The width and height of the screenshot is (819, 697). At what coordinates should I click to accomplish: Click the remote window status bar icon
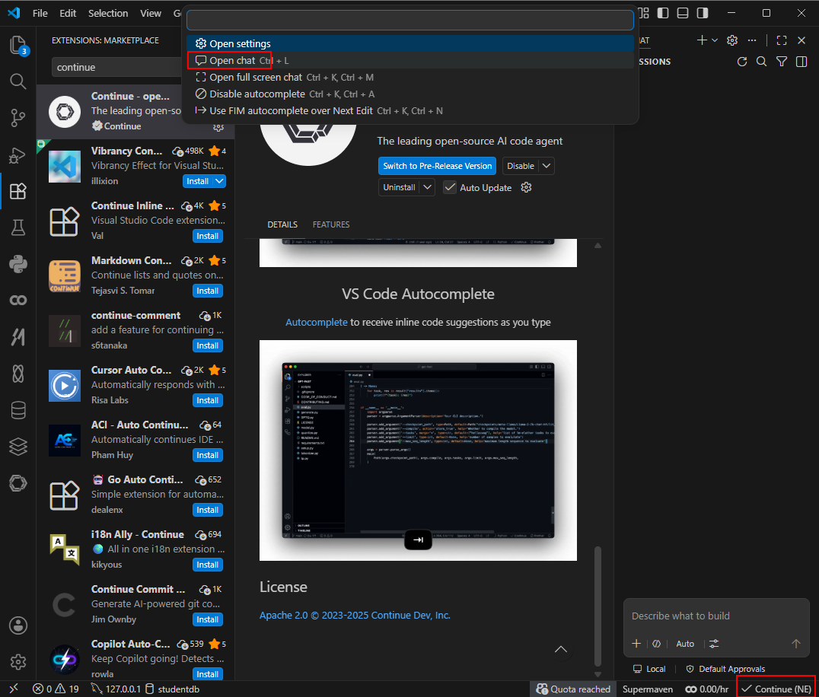[x=14, y=689]
